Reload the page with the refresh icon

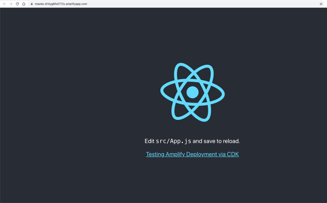[18, 4]
